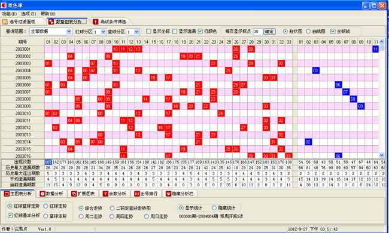Expand the 红球分区 dropdown
Viewport: 389px width, 233px height.
point(103,32)
